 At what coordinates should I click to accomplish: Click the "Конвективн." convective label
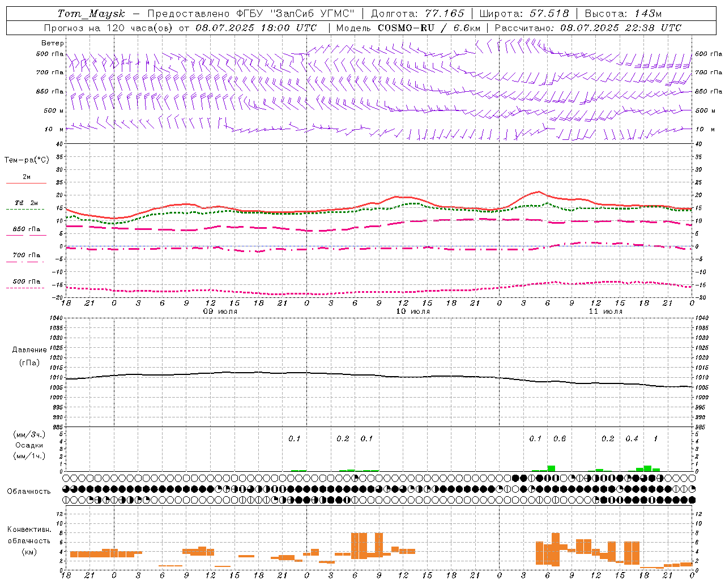29,530
